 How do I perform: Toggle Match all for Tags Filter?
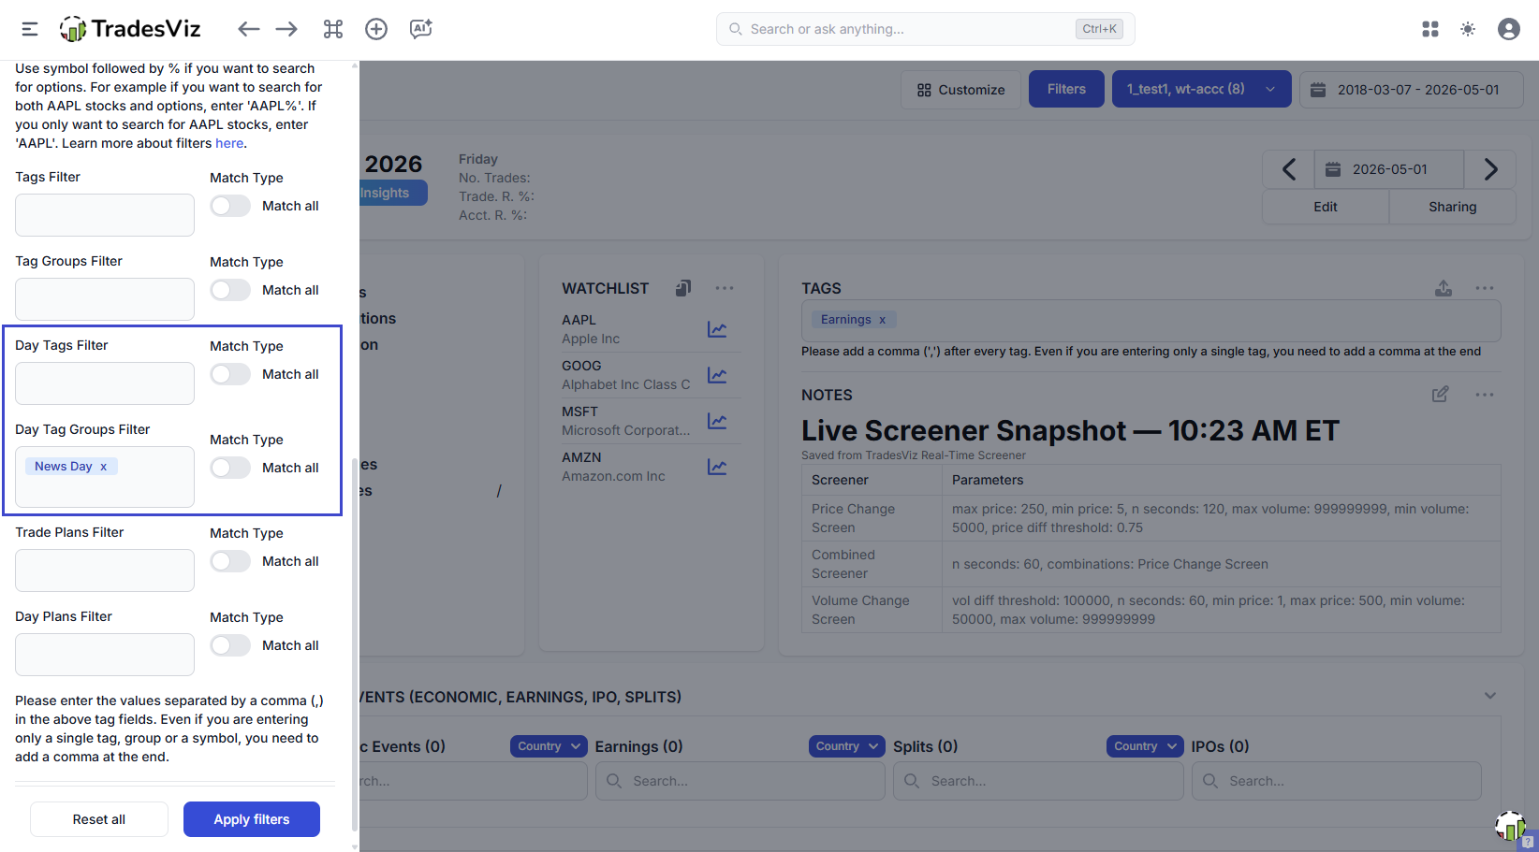click(x=230, y=206)
